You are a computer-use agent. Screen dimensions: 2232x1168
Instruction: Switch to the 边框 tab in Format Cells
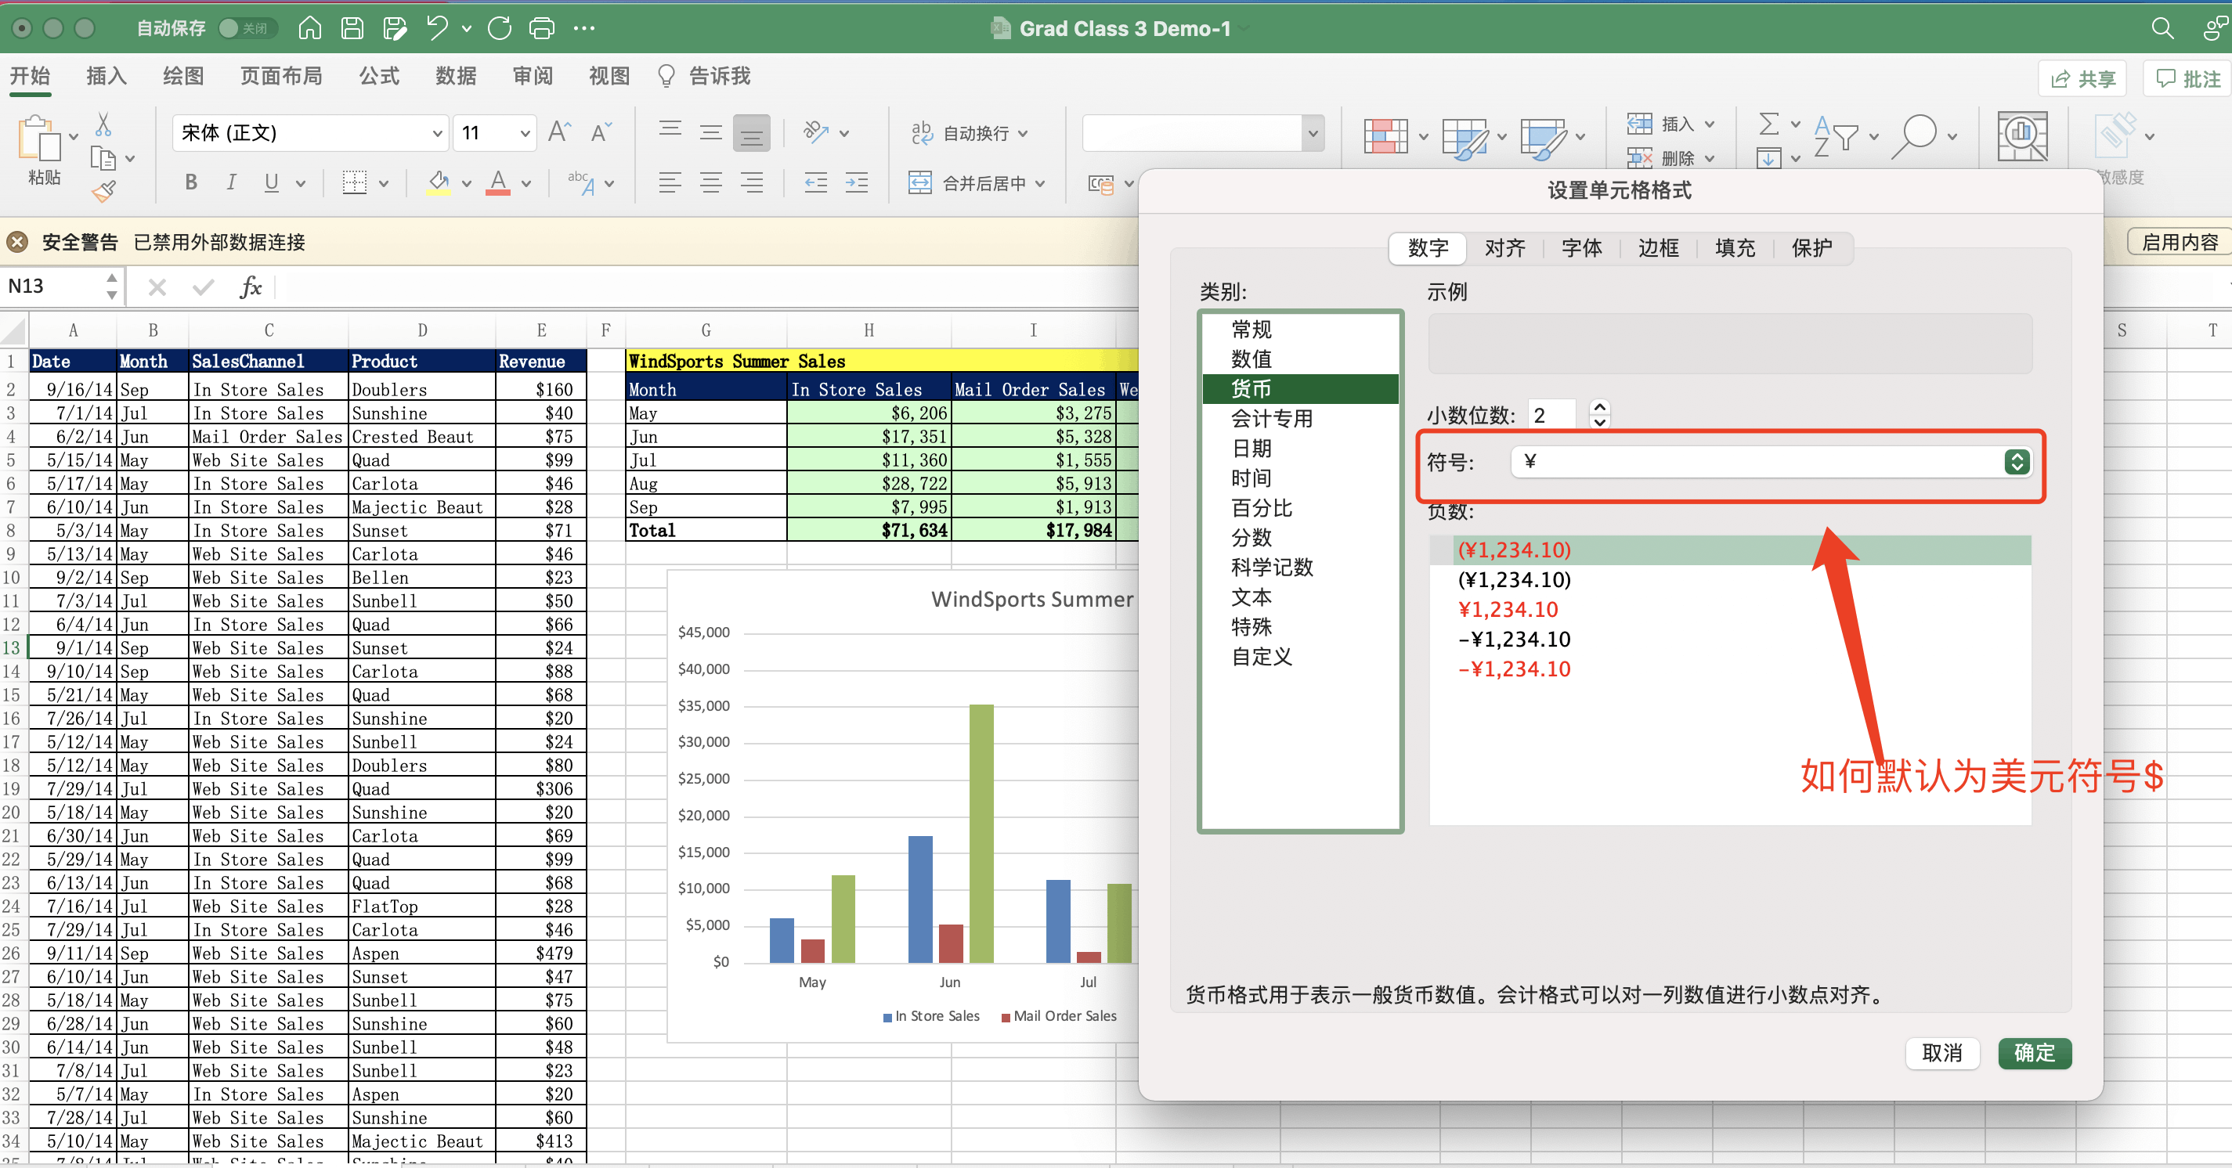(x=1659, y=247)
